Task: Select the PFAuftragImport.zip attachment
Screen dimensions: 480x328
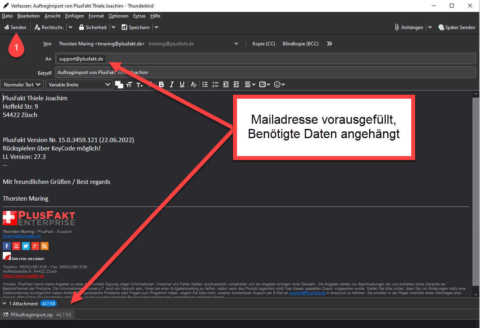Action: click(x=38, y=314)
